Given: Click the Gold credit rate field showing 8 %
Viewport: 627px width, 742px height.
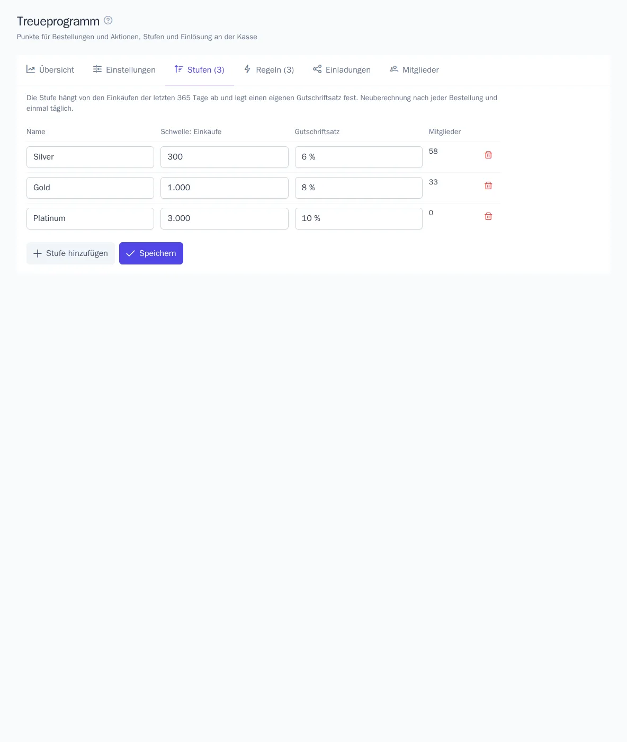Looking at the screenshot, I should coord(359,188).
